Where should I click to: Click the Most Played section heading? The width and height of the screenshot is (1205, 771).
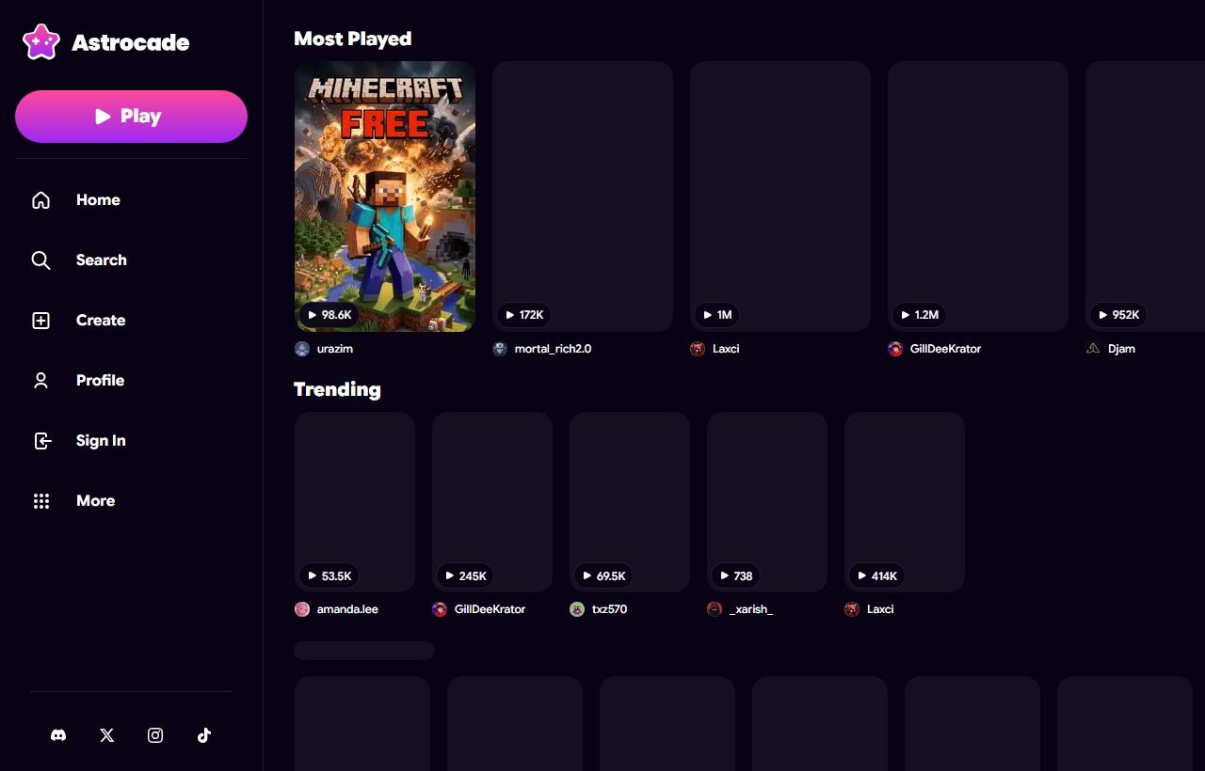pyautogui.click(x=353, y=39)
